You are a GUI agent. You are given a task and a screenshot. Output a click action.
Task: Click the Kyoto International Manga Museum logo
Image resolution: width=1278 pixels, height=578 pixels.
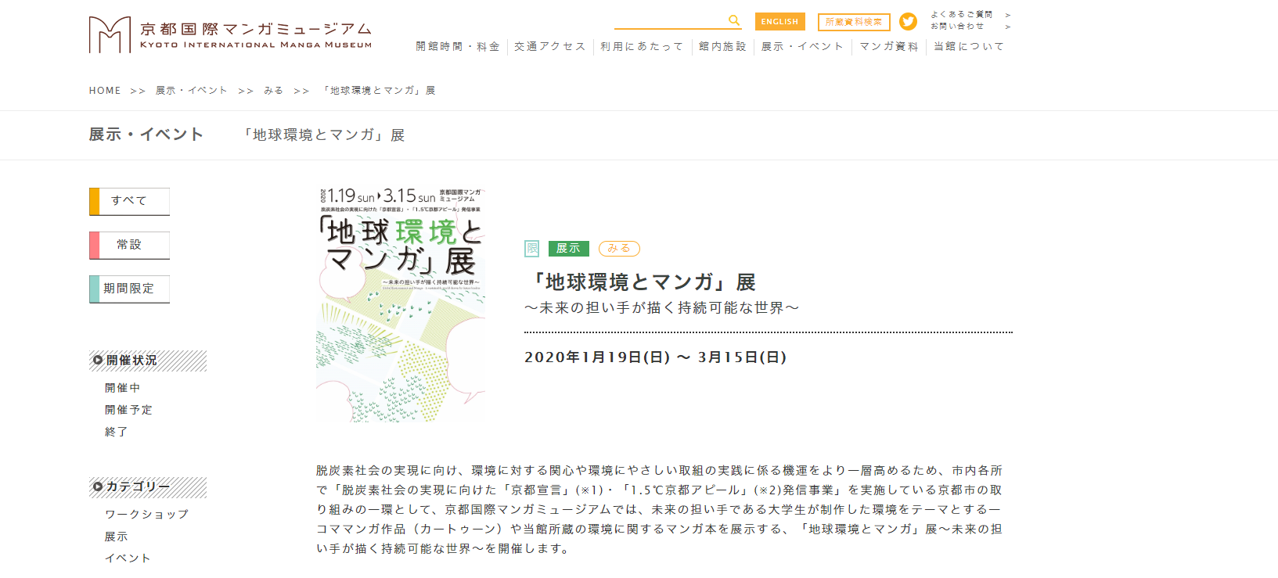230,35
